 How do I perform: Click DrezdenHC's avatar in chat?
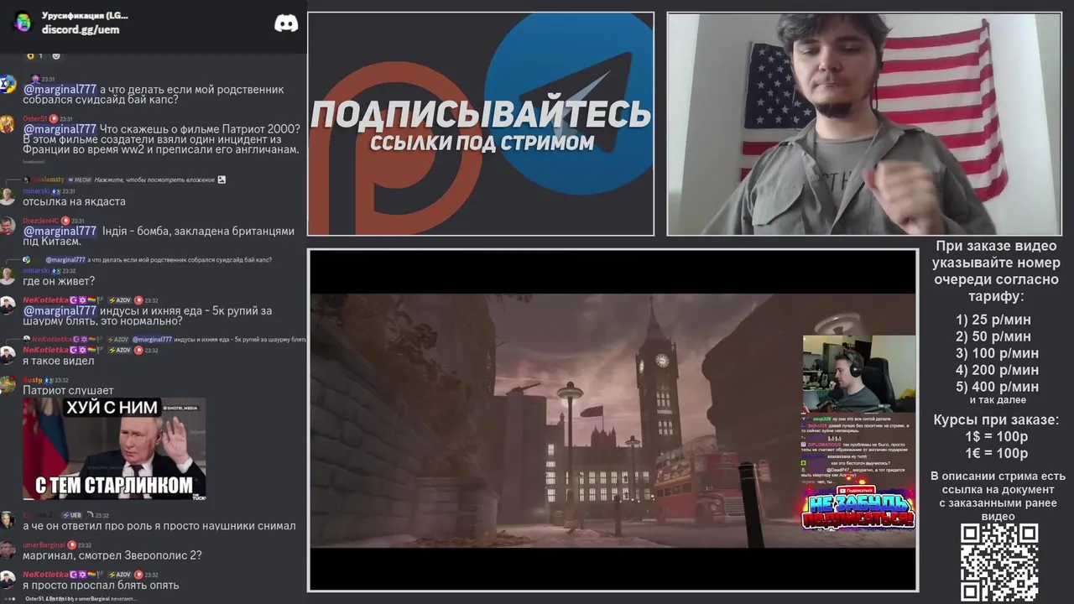coord(8,226)
